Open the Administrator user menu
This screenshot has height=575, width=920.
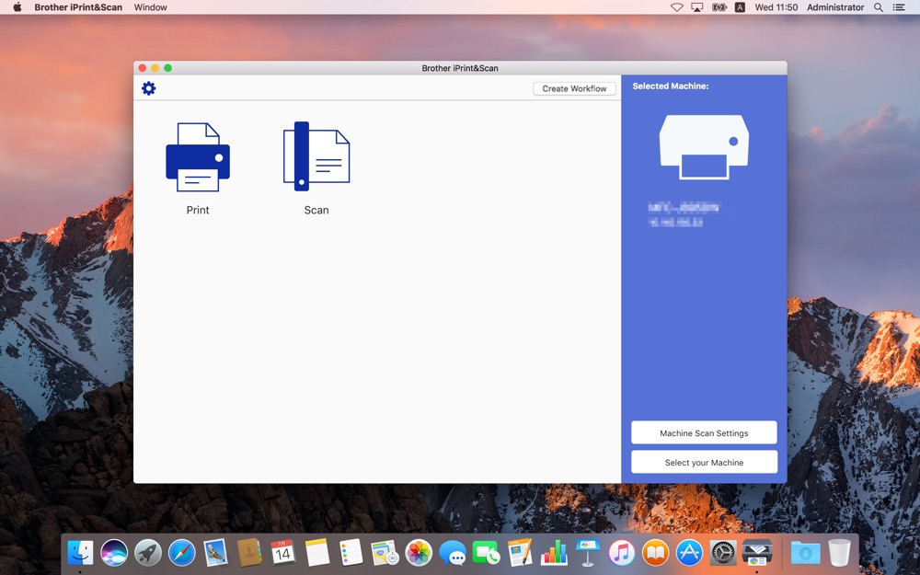[x=835, y=7]
